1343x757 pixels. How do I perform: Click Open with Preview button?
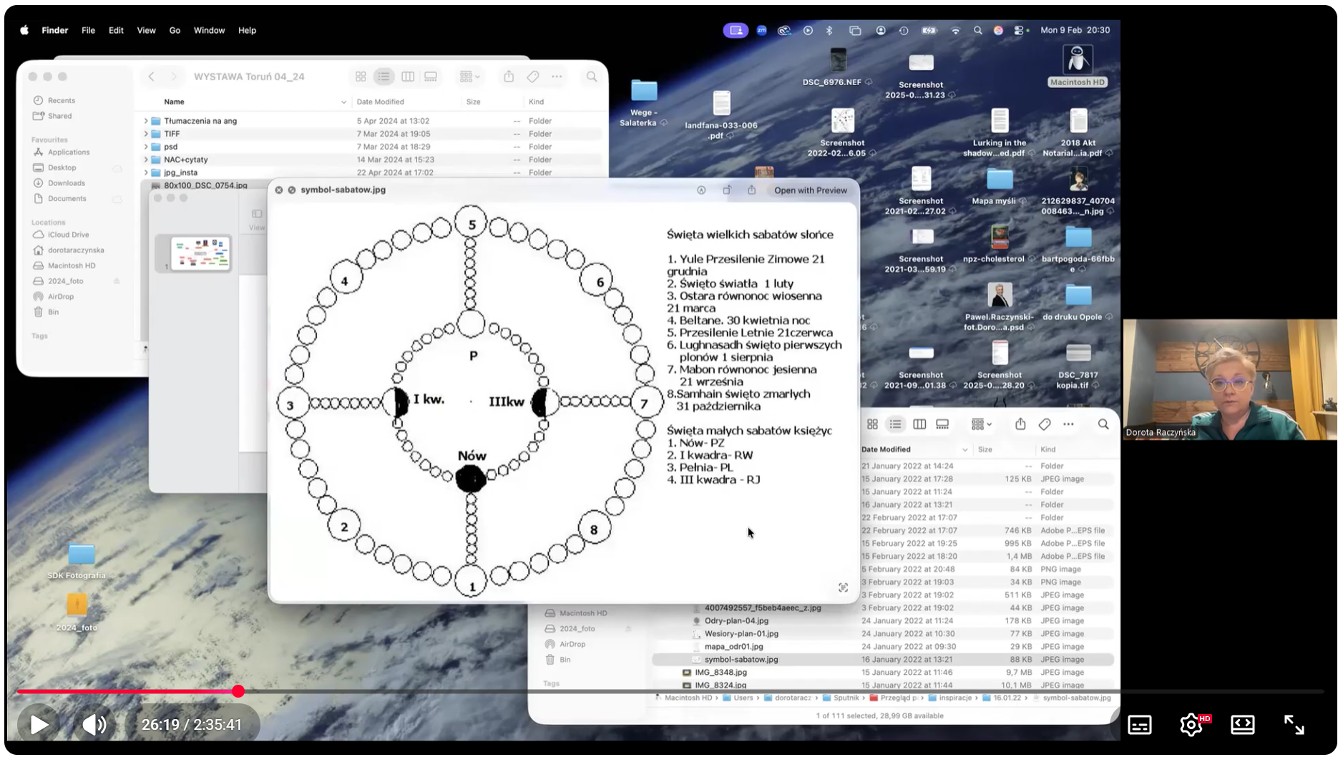(811, 190)
